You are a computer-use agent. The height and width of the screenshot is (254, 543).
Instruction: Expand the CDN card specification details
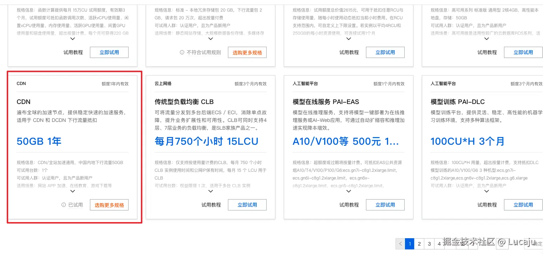pyautogui.click(x=73, y=191)
